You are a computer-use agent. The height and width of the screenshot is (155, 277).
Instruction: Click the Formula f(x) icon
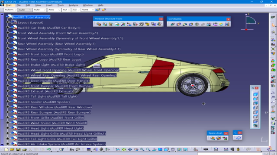coord(72,149)
